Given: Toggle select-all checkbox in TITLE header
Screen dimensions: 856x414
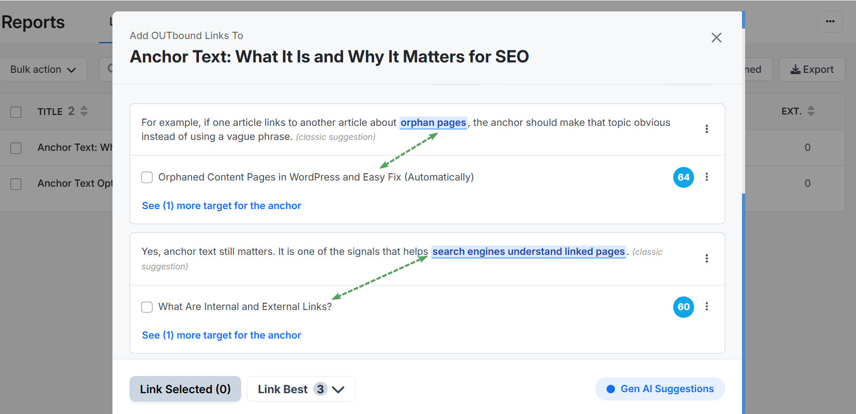Looking at the screenshot, I should point(16,112).
